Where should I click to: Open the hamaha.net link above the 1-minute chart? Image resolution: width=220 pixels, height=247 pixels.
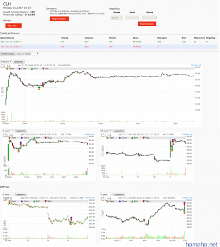pos(196,65)
